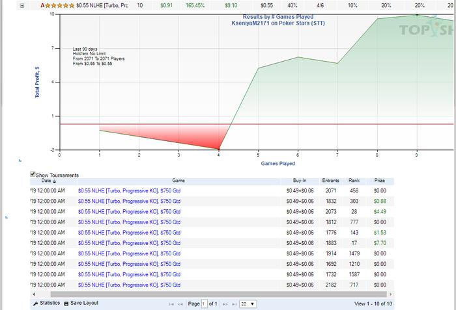
Task: Go to next page pager icon
Action: pos(225,304)
